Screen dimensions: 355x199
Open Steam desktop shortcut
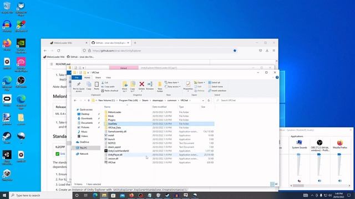[7, 138]
